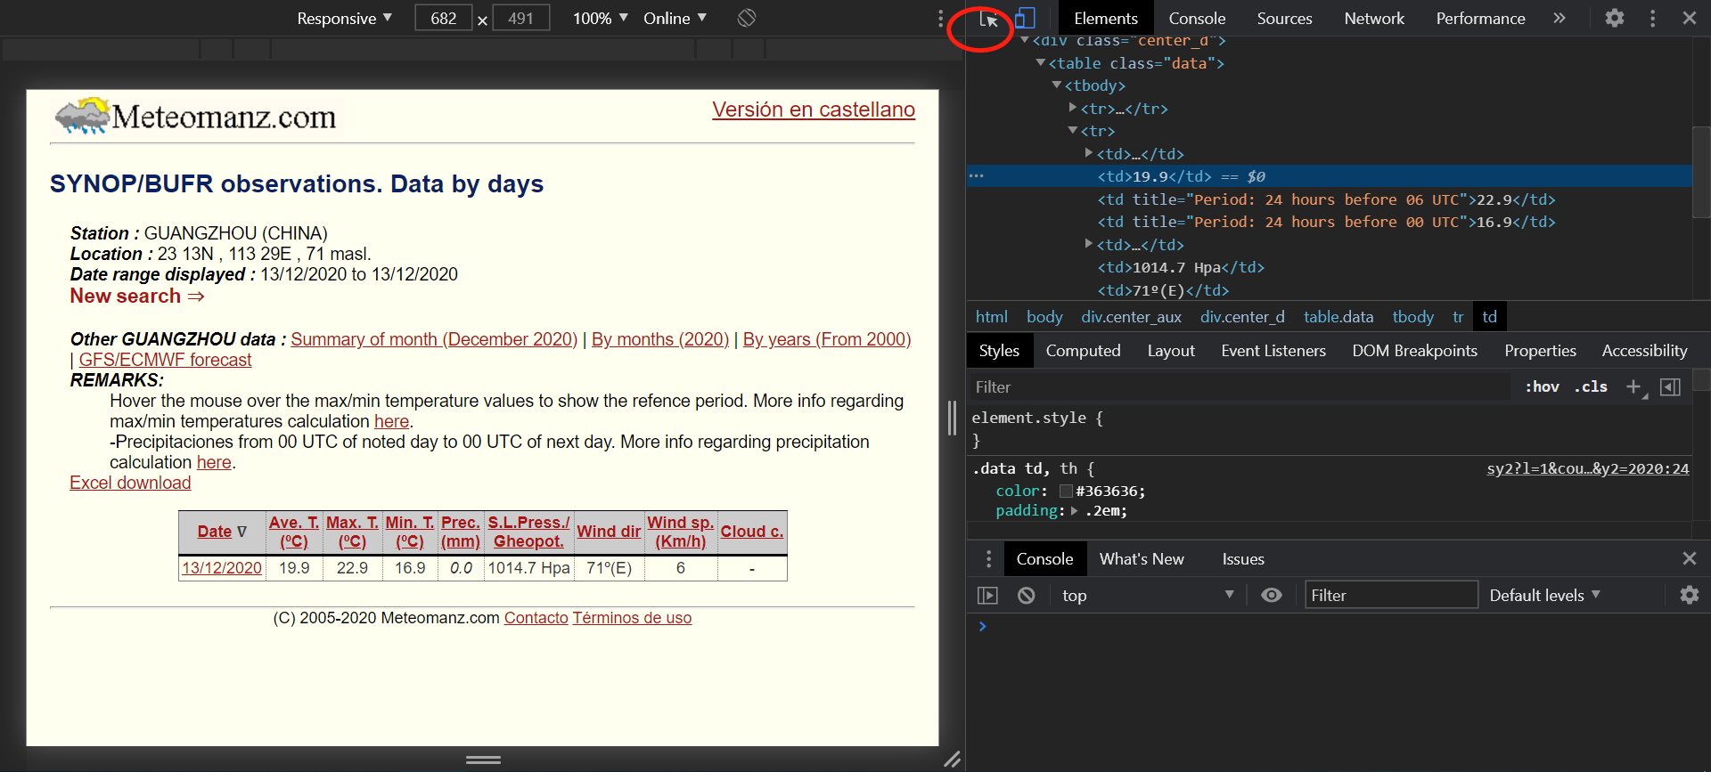This screenshot has width=1711, height=772.
Task: Switch to the Elements tab
Action: pos(1105,18)
